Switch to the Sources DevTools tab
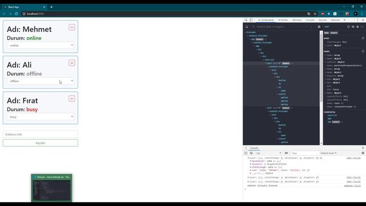The height and width of the screenshot is (206, 366). click(323, 20)
